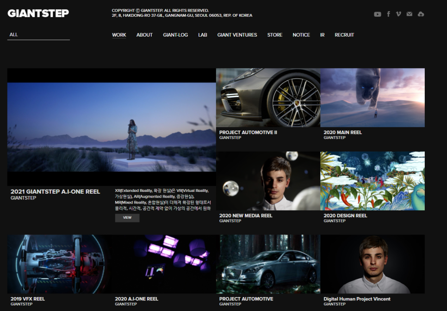Open the Project Automotive forest car thumbnail
This screenshot has height=311, width=447.
(268, 264)
